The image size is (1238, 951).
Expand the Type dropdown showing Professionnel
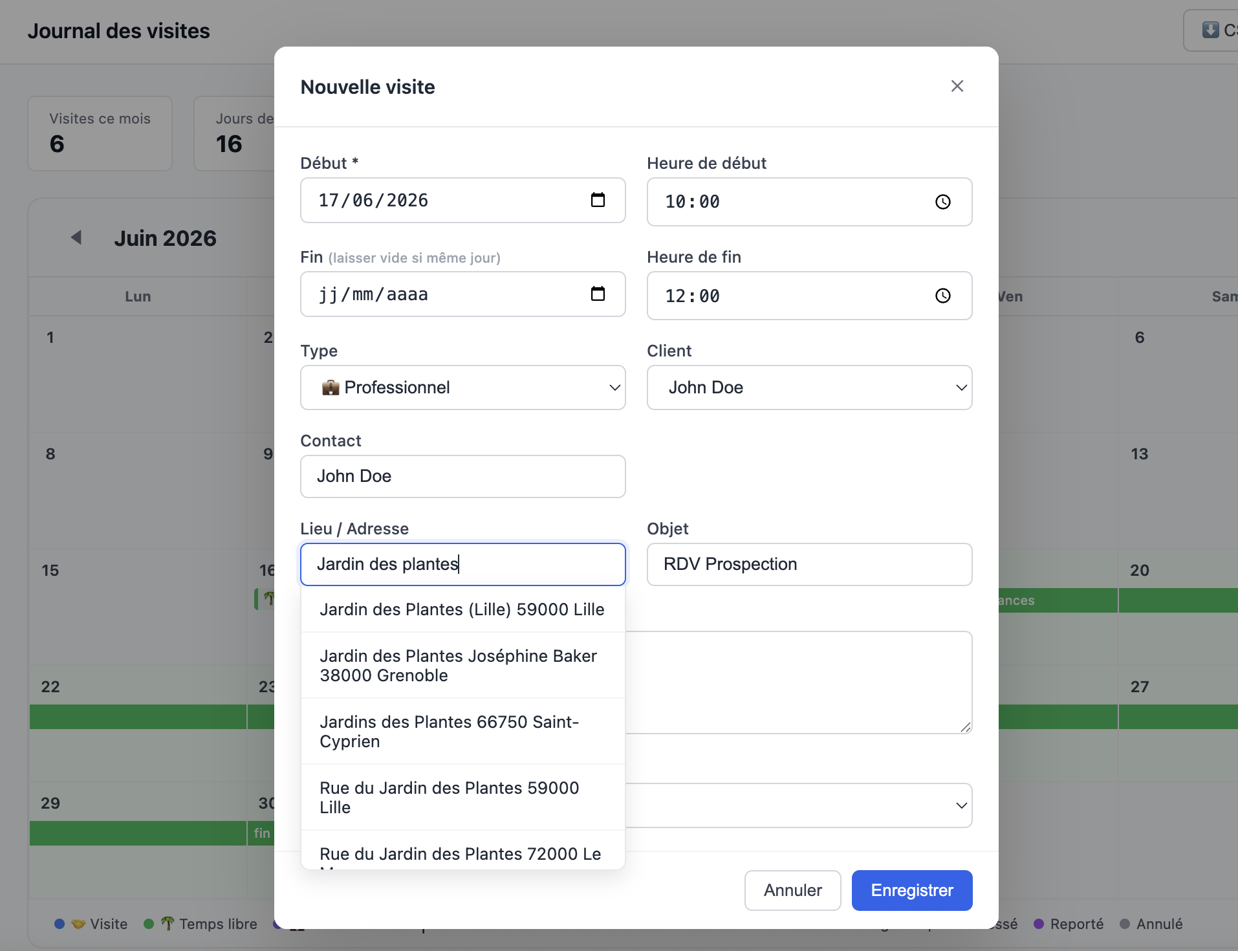point(463,388)
